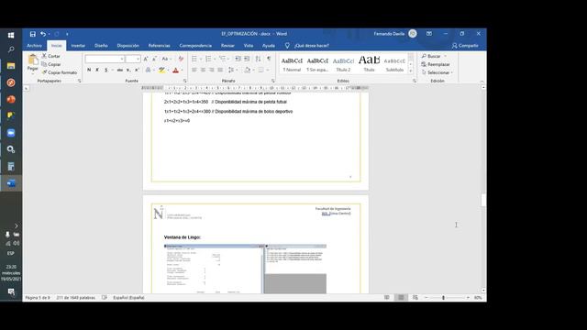
Task: Sort the selected text alphabetically
Action: pos(258,59)
